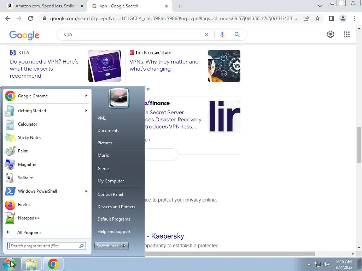Open Devices and Printers

pyautogui.click(x=116, y=207)
